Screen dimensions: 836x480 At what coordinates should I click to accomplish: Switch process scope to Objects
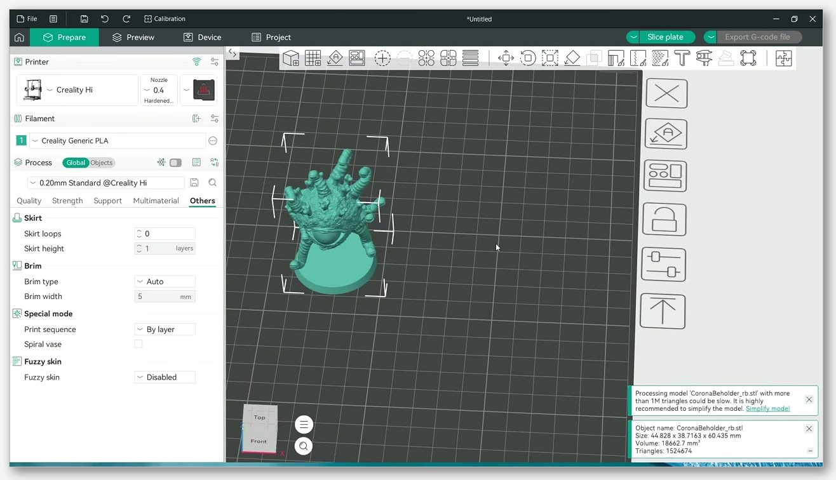click(x=102, y=163)
